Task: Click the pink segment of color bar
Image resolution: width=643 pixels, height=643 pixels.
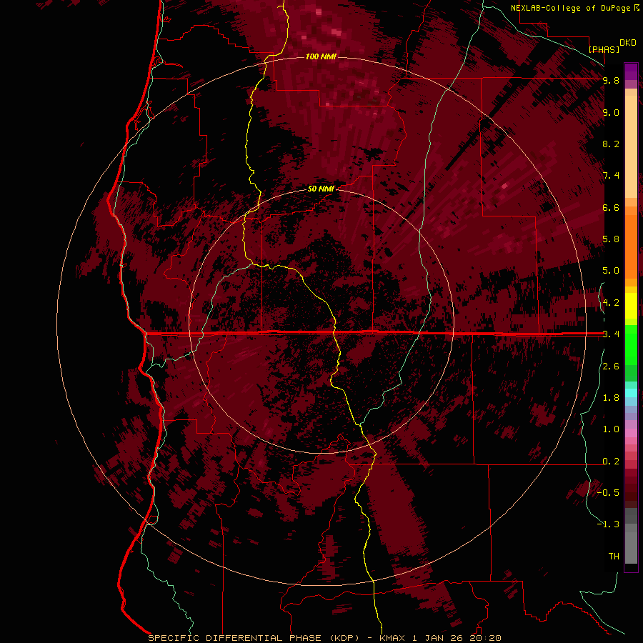Action: tap(631, 433)
